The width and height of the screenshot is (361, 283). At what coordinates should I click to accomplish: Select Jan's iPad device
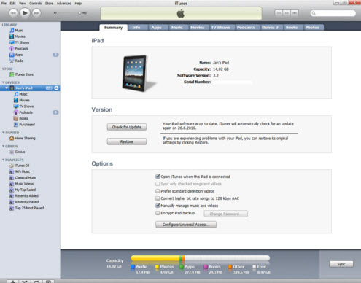coord(24,88)
